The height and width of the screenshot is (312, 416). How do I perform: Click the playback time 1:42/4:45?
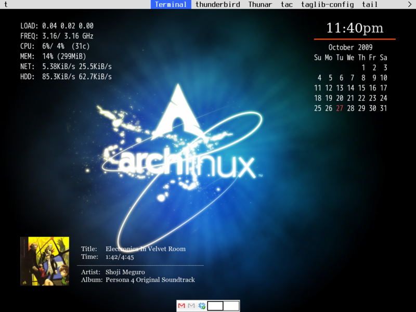pos(120,257)
